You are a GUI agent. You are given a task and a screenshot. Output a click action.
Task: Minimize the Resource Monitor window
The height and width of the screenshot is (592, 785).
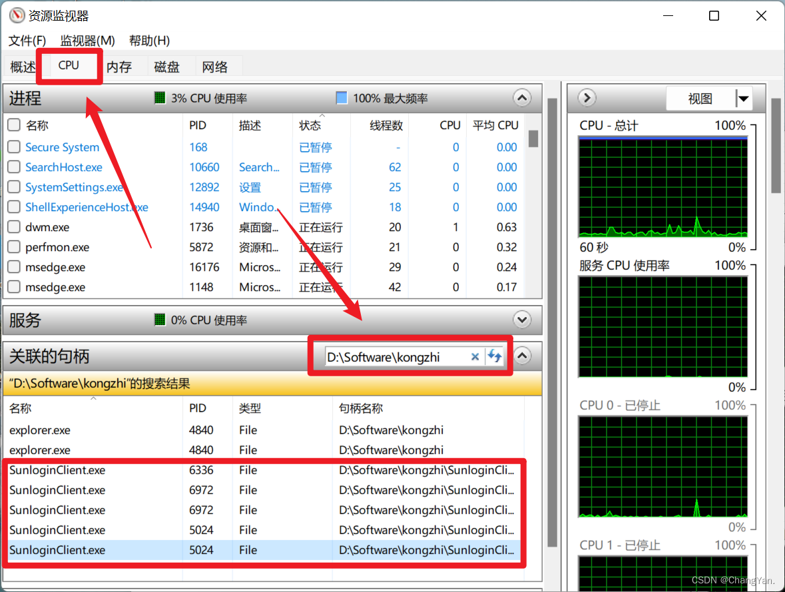pyautogui.click(x=668, y=15)
